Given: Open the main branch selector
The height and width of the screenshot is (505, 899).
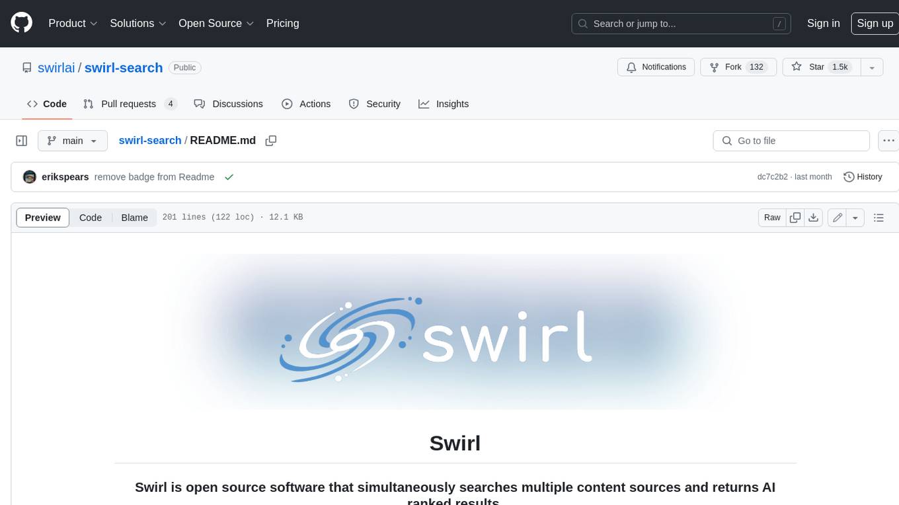Looking at the screenshot, I should (72, 141).
